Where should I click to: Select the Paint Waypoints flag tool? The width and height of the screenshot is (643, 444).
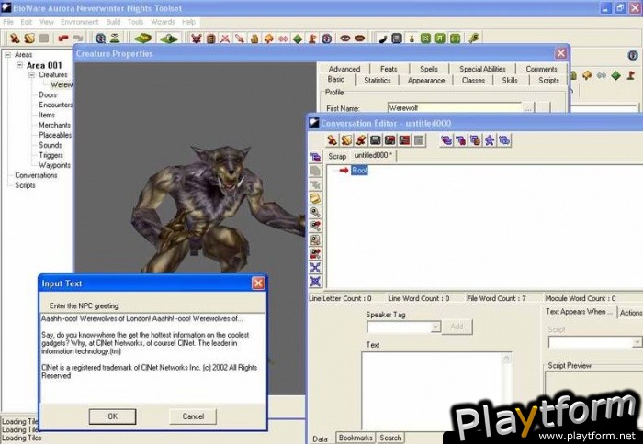coord(312,39)
